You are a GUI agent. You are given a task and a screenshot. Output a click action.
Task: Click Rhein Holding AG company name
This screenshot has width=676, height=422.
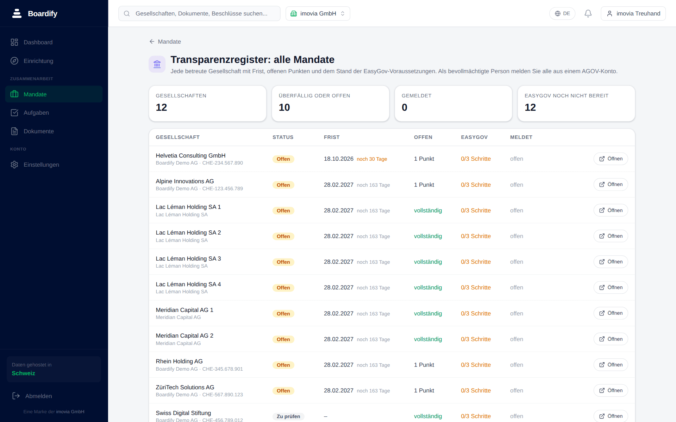[x=179, y=361]
